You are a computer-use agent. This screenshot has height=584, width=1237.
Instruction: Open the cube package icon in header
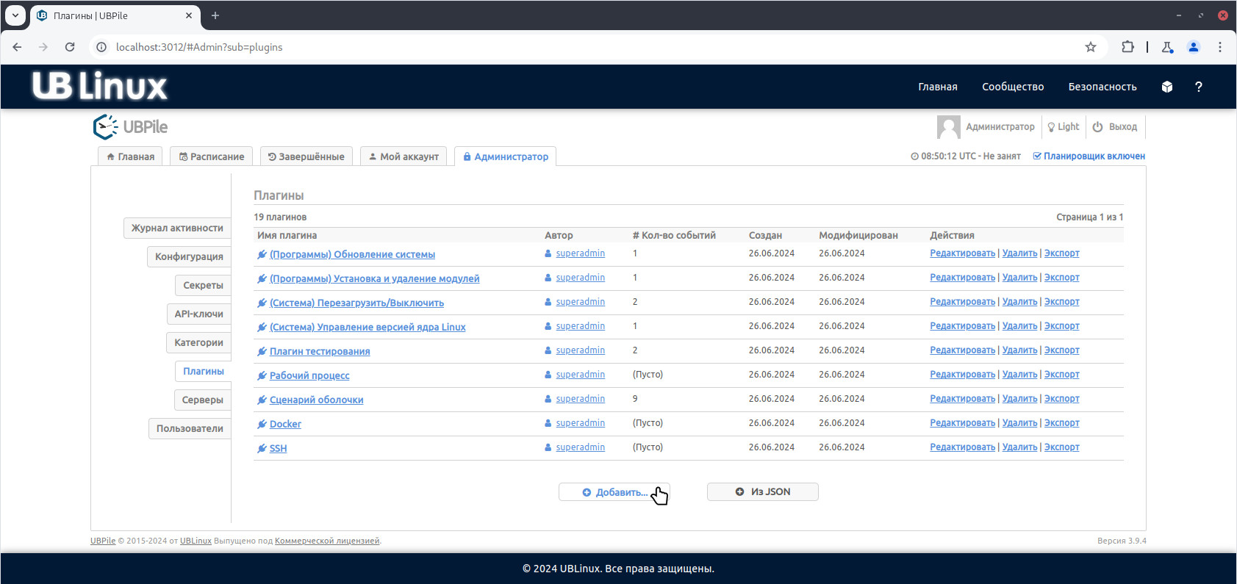click(1167, 87)
